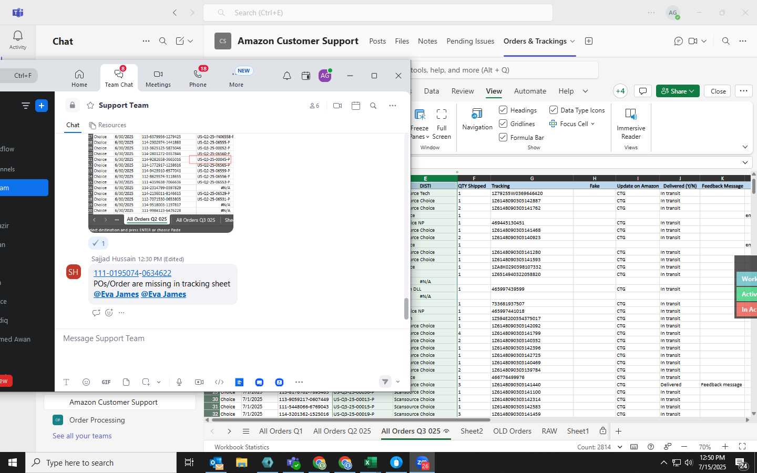Click send message arrow in Zoom

pos(385,382)
